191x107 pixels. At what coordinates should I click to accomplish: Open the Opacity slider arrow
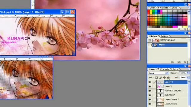click(188, 73)
